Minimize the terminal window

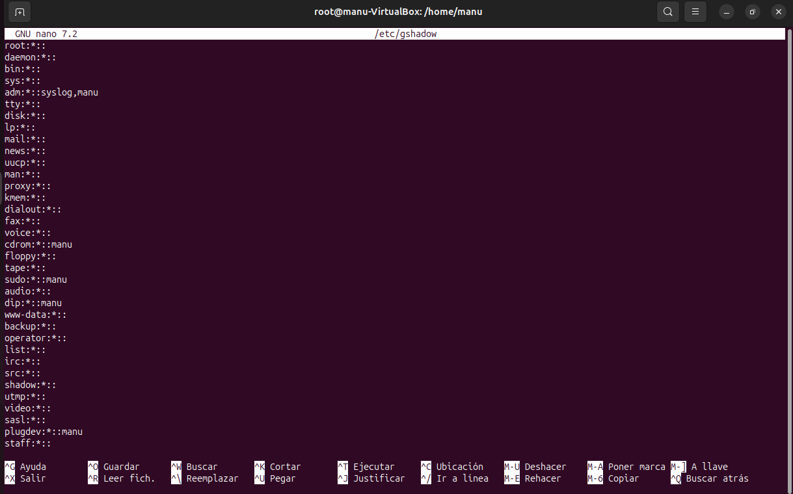coord(727,12)
